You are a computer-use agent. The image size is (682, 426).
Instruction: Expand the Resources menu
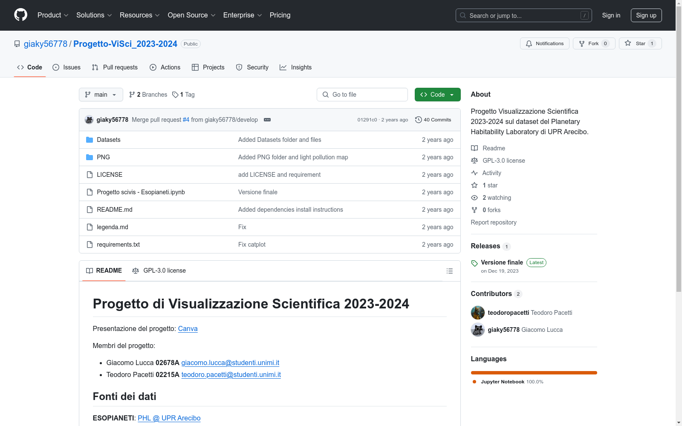click(140, 15)
